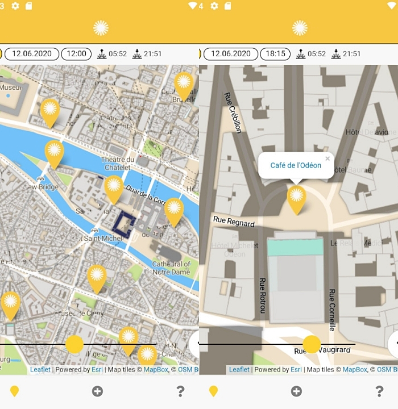
Task: Select the location pin tab in the right bottom bar
Action: tap(214, 391)
